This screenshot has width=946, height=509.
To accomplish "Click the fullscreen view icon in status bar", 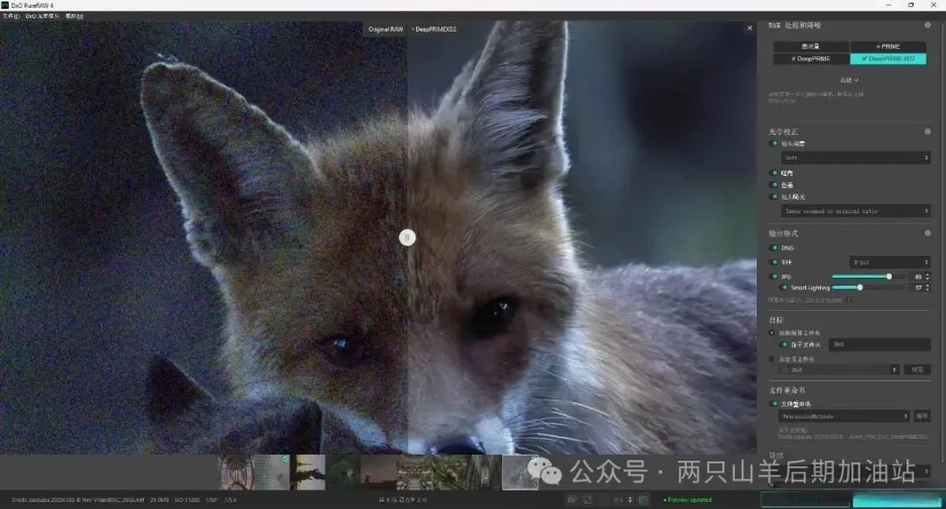I will click(588, 499).
